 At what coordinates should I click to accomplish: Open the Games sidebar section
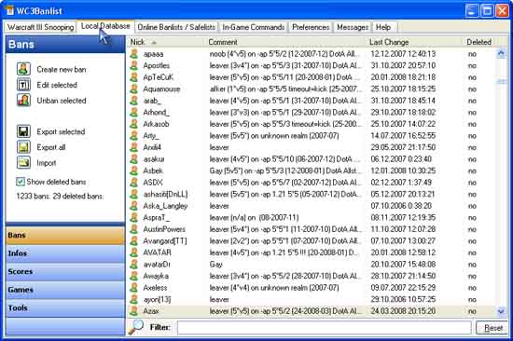[65, 290]
